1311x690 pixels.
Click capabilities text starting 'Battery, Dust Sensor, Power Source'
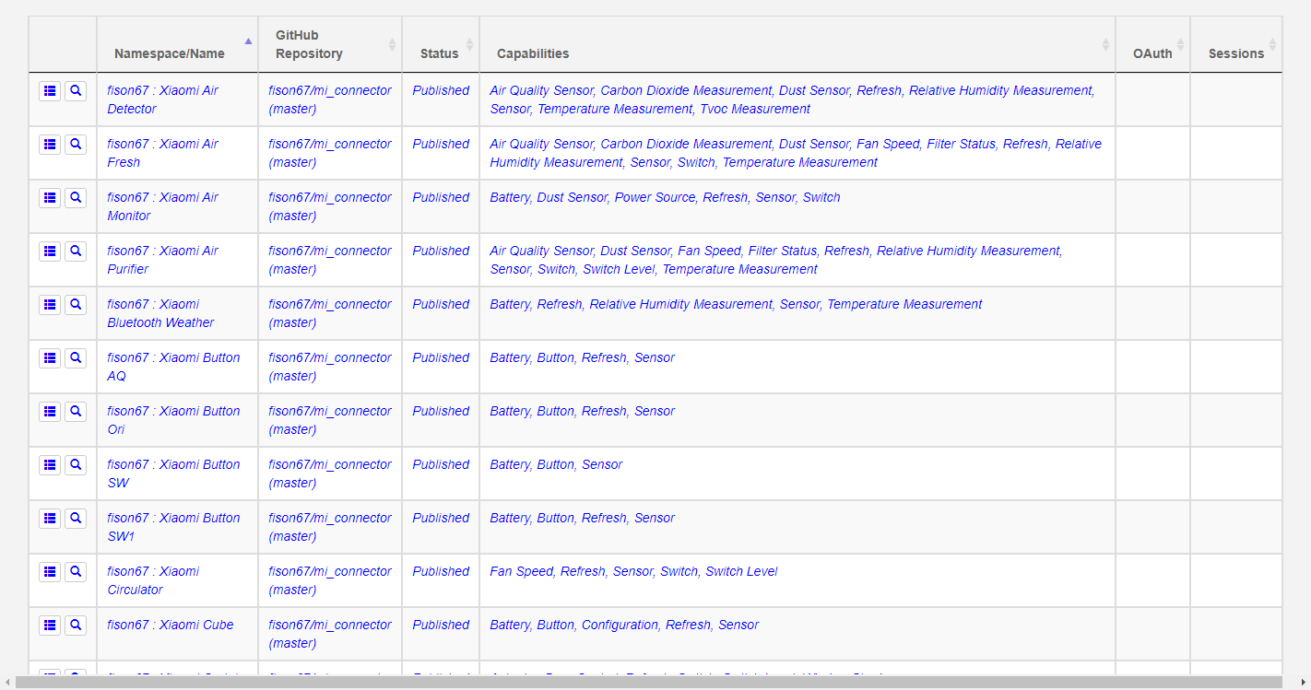pyautogui.click(x=665, y=197)
